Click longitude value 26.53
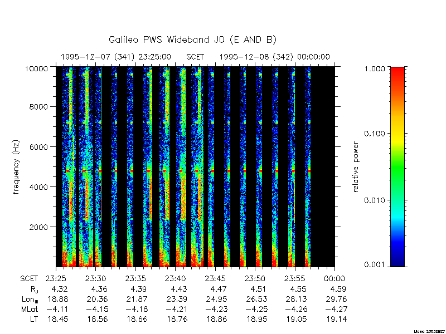Screen dimensions: 446x334 257,299
